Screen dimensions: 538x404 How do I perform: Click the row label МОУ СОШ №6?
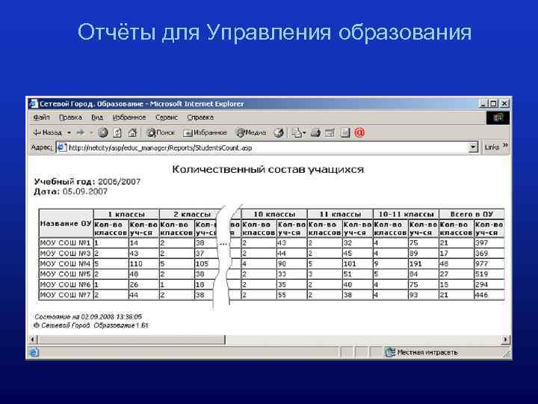tap(66, 285)
